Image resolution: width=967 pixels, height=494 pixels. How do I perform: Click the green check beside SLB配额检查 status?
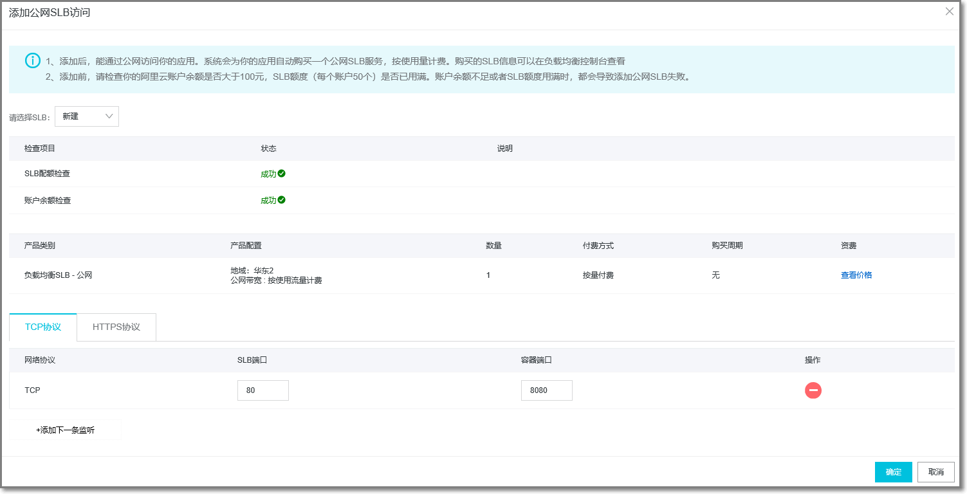pos(282,174)
